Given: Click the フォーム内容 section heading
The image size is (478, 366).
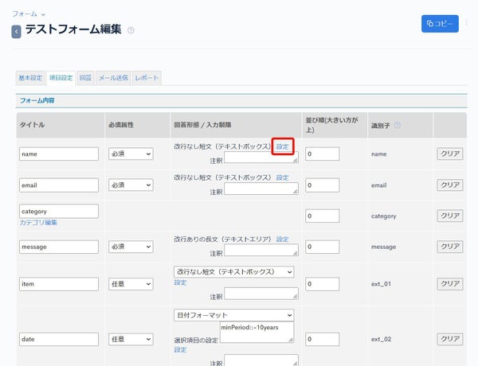Looking at the screenshot, I should (x=37, y=100).
